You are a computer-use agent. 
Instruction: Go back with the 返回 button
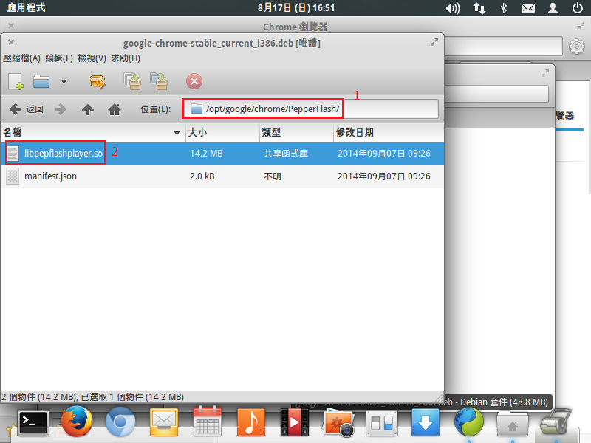click(27, 109)
